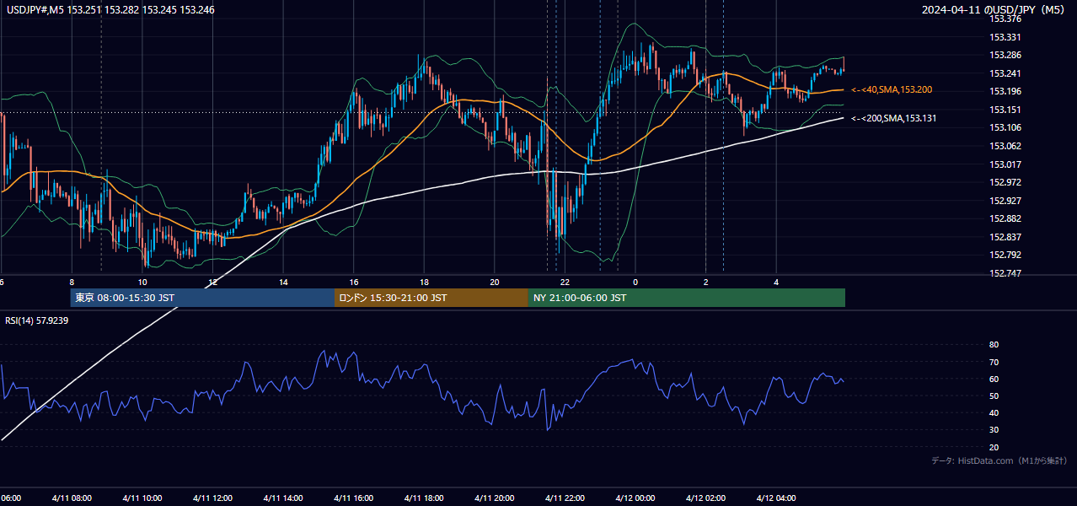Click the 4/11 08:00 date axis label
1077x506 pixels.
(72, 498)
